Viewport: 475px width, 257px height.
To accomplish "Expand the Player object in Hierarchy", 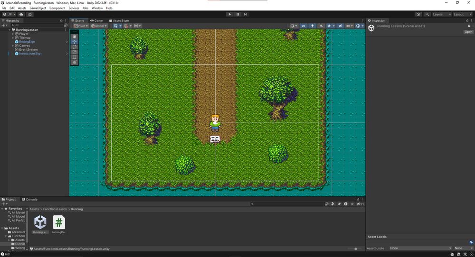I will pos(13,34).
